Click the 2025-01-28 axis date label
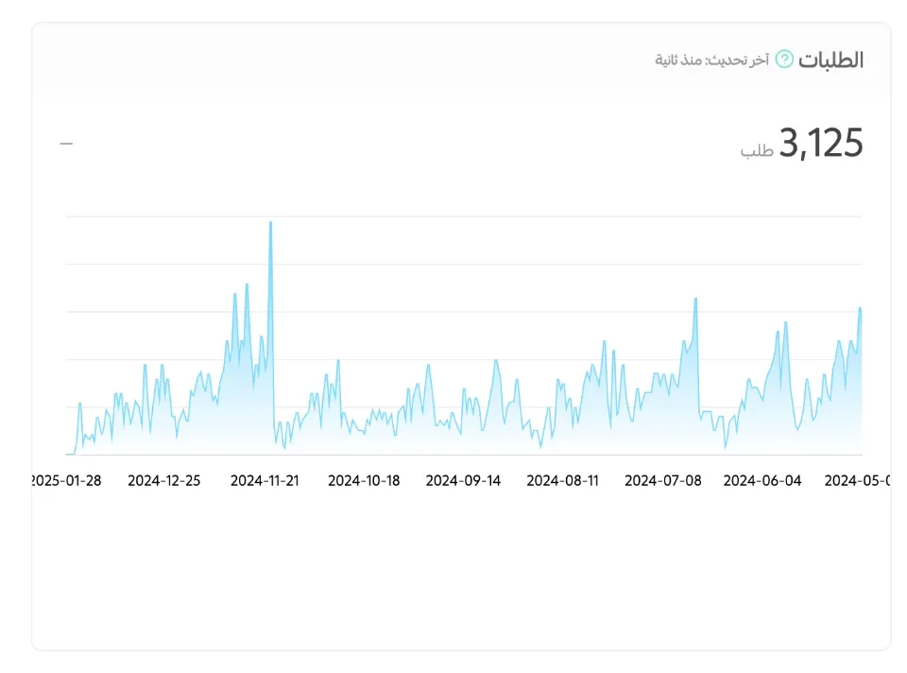Viewport: 907px width, 673px height. tap(66, 480)
